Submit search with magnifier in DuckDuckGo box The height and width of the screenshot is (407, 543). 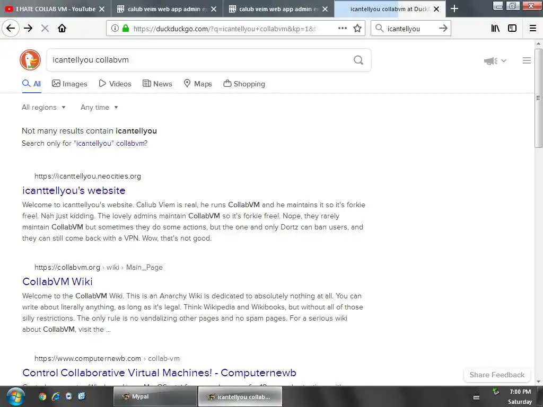[x=358, y=60]
